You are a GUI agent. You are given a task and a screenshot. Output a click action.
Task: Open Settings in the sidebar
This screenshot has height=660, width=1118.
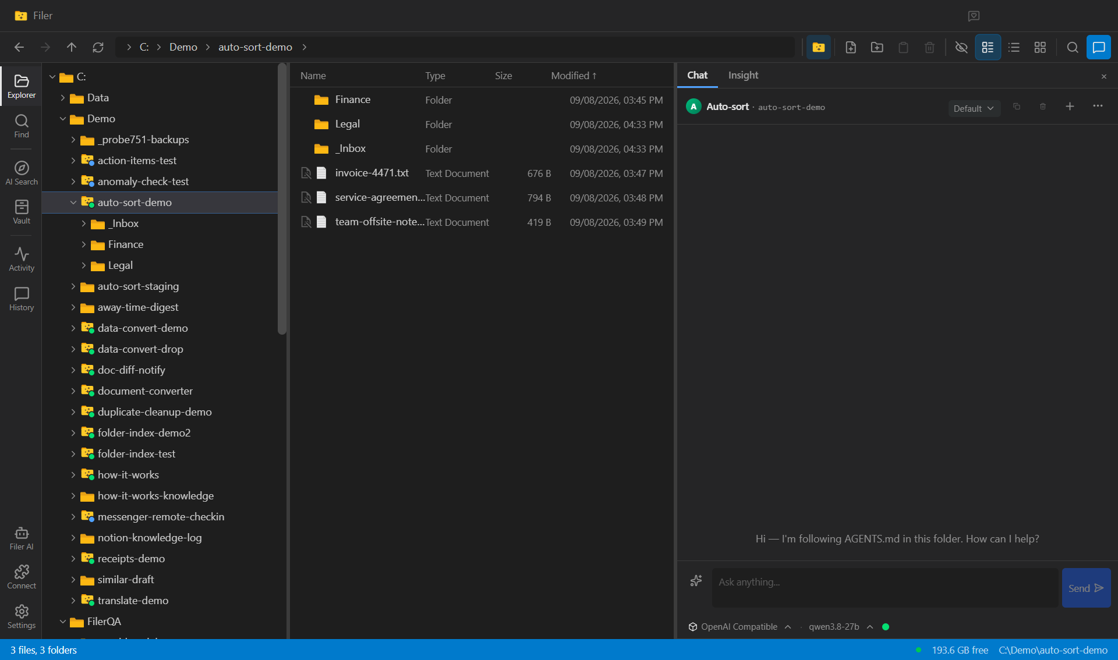tap(22, 616)
